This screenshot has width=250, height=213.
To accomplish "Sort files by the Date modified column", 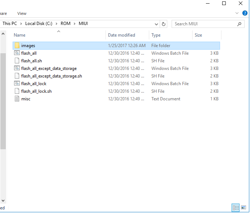I will (121, 35).
